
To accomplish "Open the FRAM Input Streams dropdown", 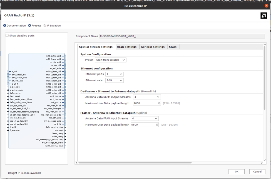I will [145, 118].
